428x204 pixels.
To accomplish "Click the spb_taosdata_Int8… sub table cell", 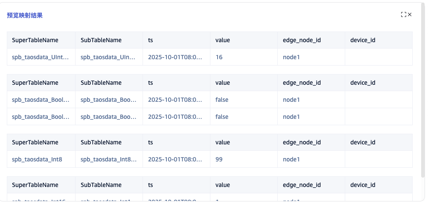I will pos(108,159).
